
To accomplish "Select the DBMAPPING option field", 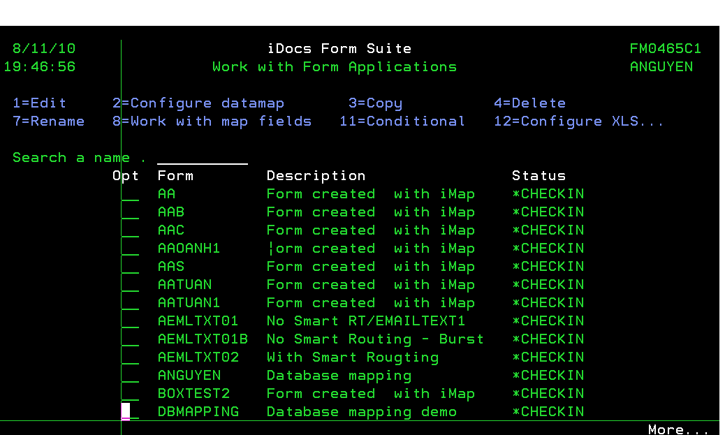I will pos(131,412).
